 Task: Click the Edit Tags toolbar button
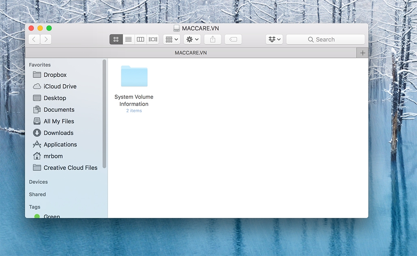click(x=233, y=40)
